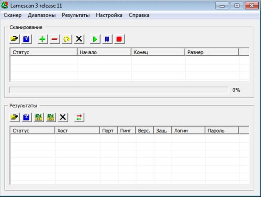The image size is (261, 197).
Task: Sort results by the Хост column header
Action: (77, 130)
